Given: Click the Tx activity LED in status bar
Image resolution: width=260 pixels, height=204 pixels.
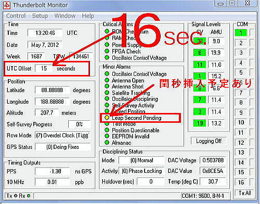Looking at the screenshot, I should click(16, 196).
